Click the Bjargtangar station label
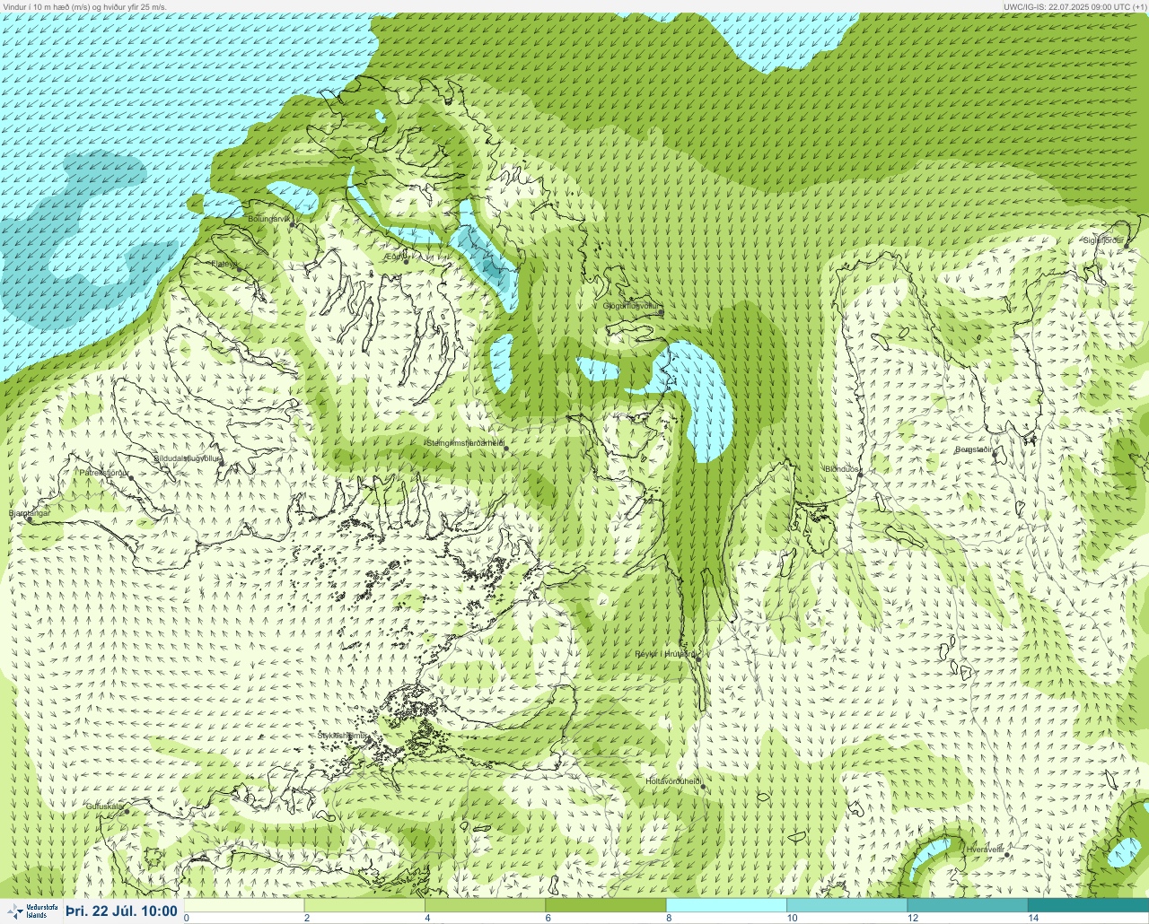The image size is (1149, 924). [29, 513]
